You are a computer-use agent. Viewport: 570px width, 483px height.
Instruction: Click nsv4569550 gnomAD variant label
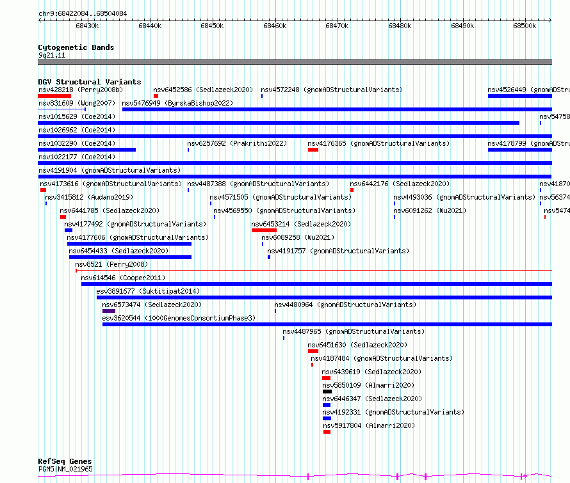pyautogui.click(x=284, y=210)
